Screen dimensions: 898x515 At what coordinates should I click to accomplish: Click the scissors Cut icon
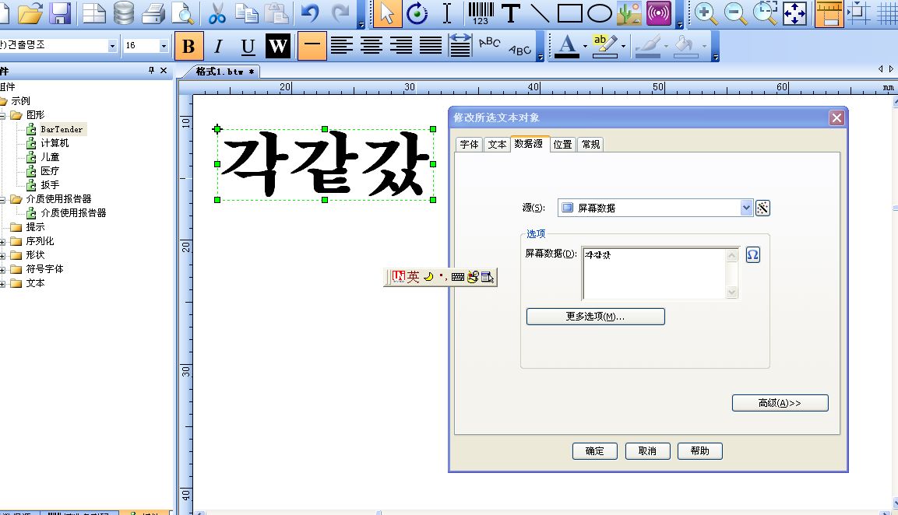point(218,13)
